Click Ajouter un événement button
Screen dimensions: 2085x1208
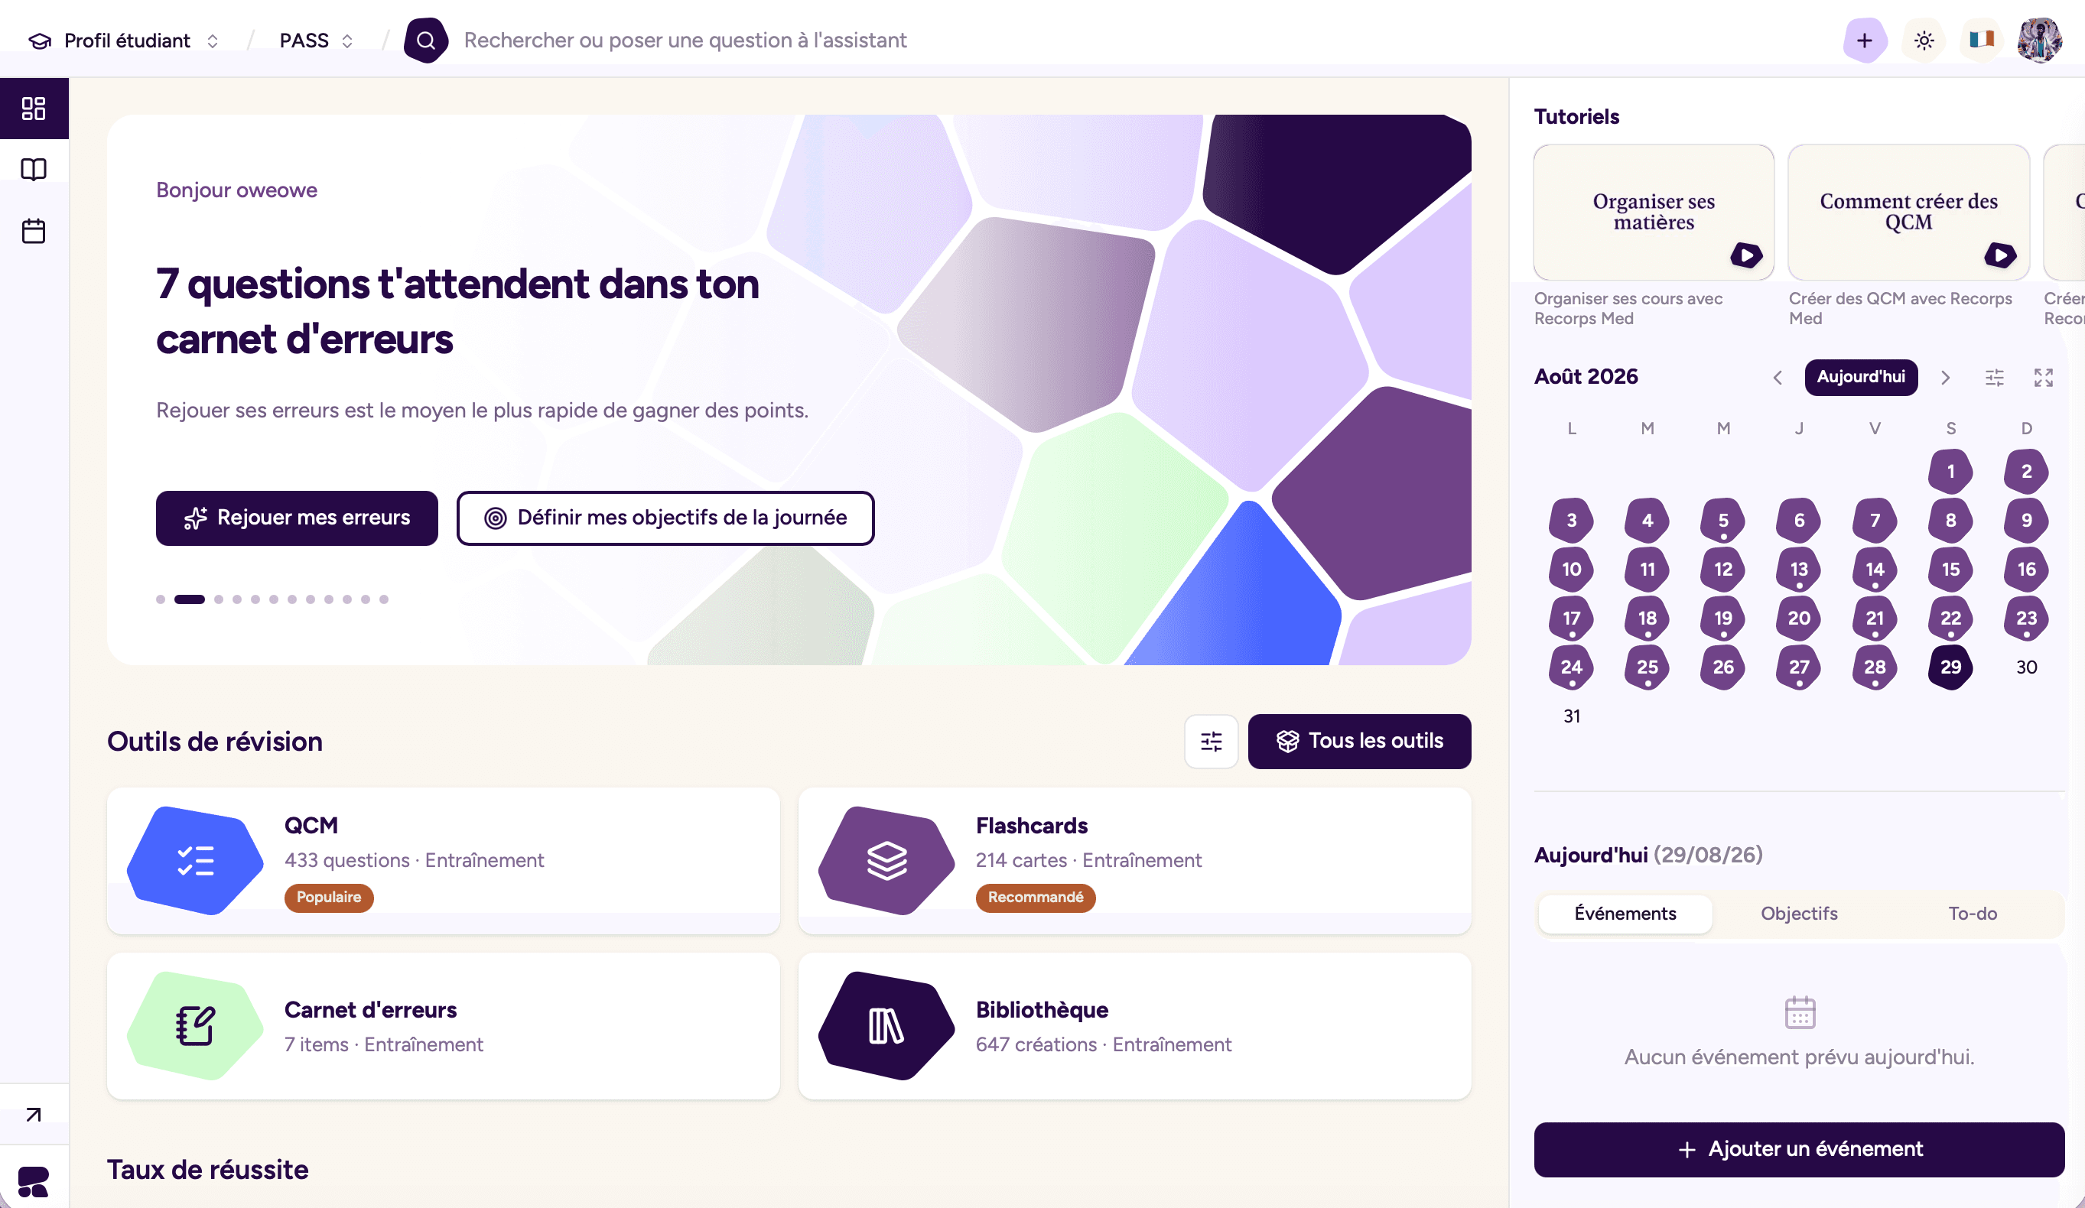coord(1799,1149)
